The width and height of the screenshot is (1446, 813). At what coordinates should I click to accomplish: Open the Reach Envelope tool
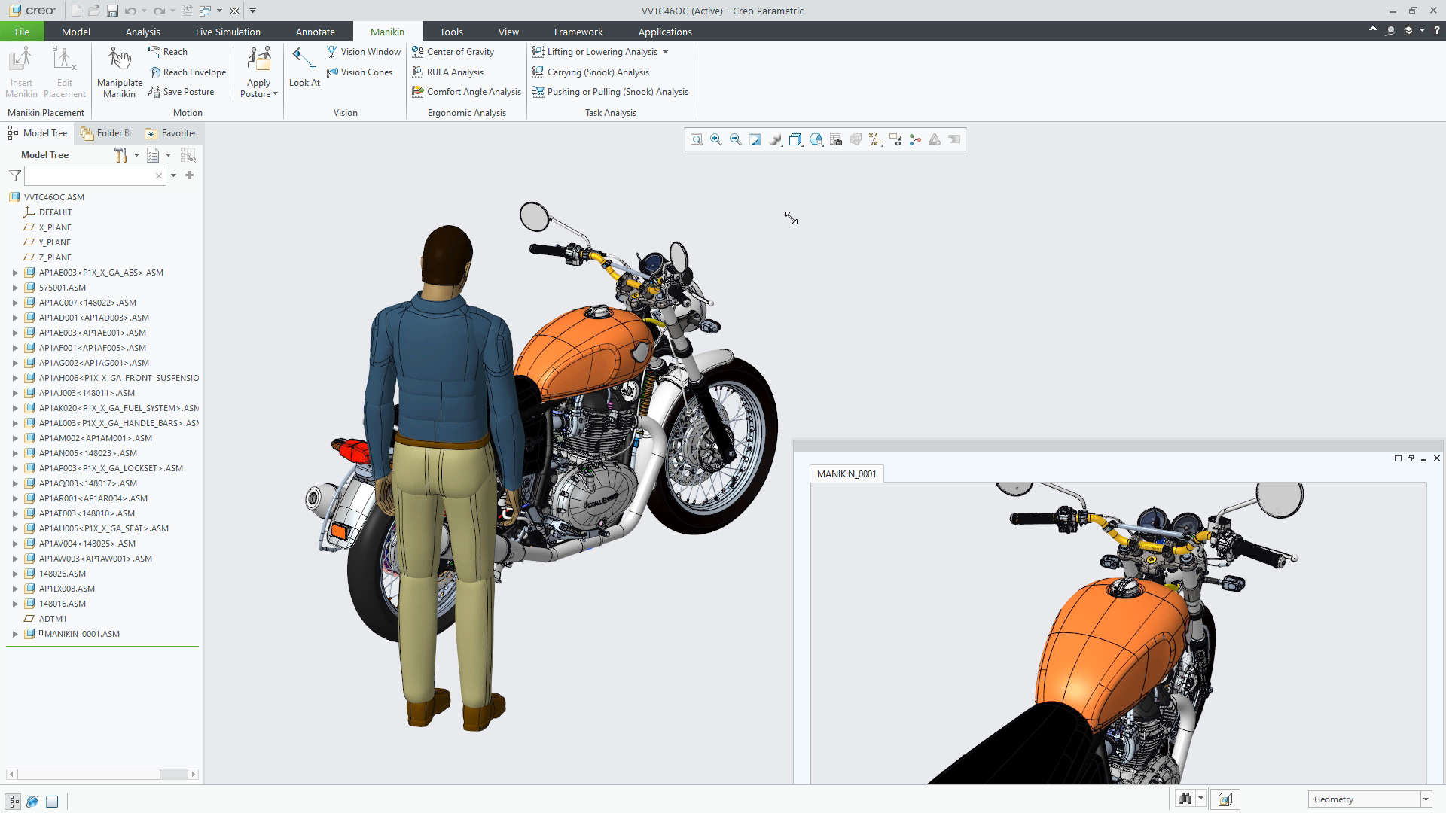pos(188,72)
